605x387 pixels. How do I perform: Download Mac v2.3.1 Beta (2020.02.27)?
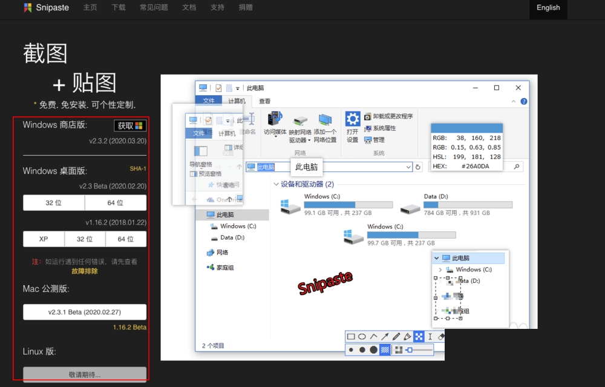(85, 312)
